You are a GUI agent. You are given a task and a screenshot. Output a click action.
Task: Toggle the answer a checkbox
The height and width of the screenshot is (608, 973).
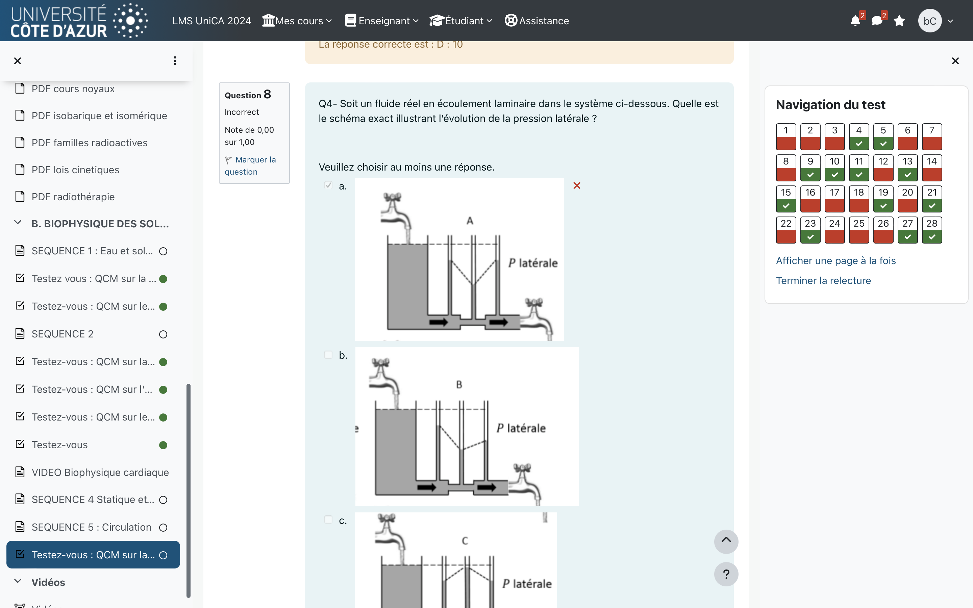pyautogui.click(x=328, y=185)
